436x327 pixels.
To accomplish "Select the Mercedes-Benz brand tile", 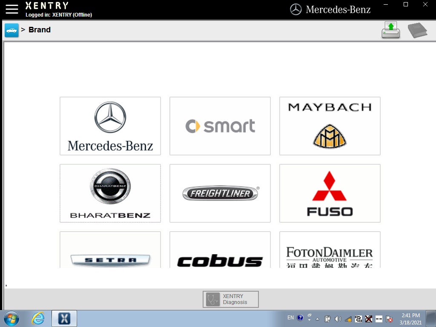I will pyautogui.click(x=110, y=126).
